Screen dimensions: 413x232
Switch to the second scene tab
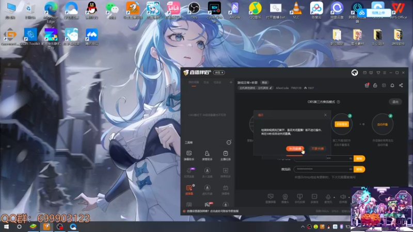tap(206, 82)
